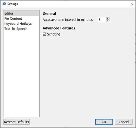Screen dimensions: 136x128
Task: Click the app logo in the title bar
Action: 4,4
